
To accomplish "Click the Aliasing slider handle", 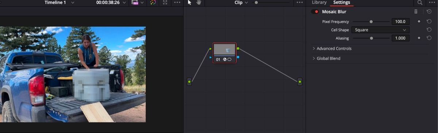I will [372, 38].
